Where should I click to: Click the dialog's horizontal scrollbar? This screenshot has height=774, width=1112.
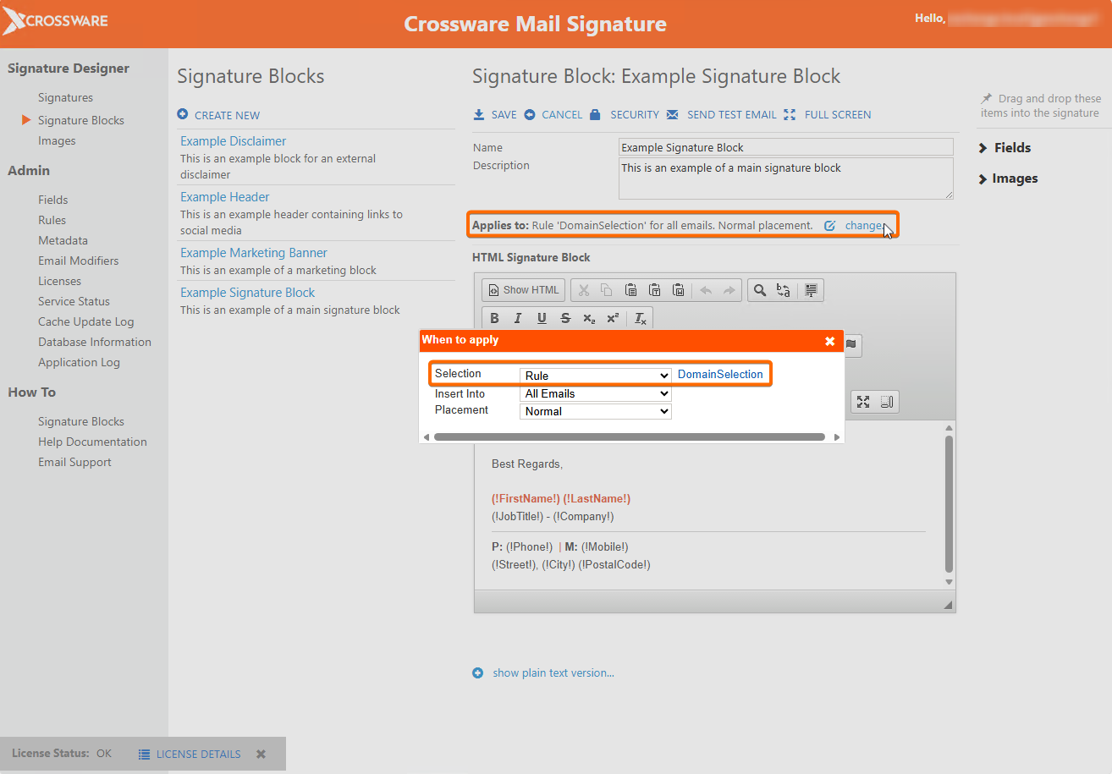point(629,437)
